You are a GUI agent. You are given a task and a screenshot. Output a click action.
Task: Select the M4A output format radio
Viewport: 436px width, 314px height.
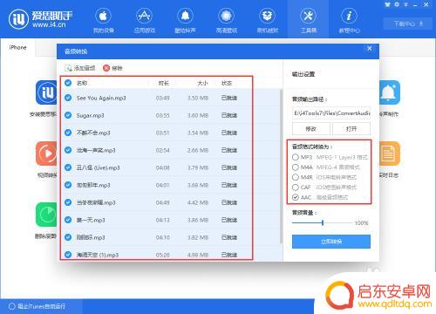(x=296, y=167)
